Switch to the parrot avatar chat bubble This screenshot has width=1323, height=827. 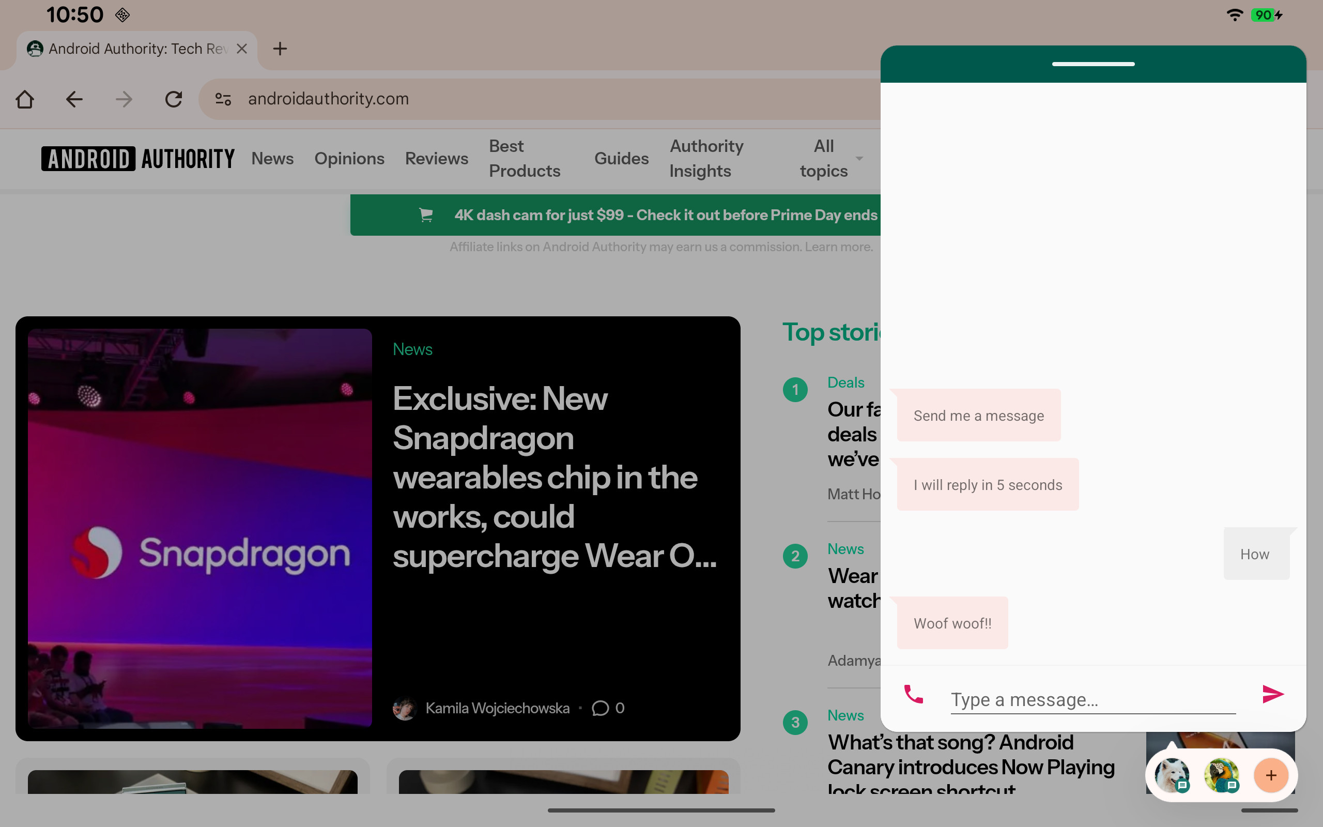1220,774
